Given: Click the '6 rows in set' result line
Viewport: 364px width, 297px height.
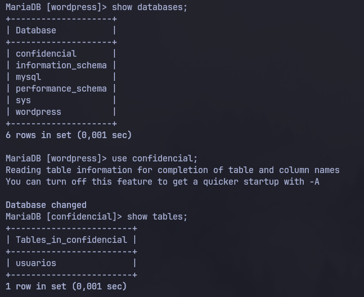Looking at the screenshot, I should 69,135.
